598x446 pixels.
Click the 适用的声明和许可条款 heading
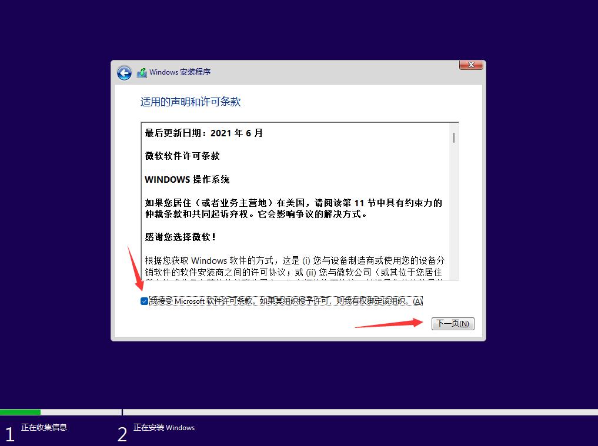click(x=191, y=102)
